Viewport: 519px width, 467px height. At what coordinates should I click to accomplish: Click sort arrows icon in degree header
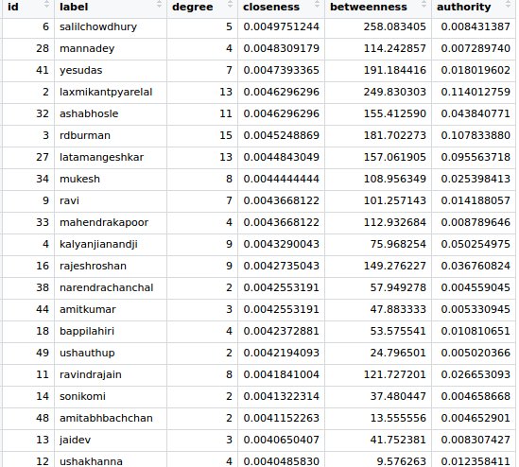(x=230, y=4)
